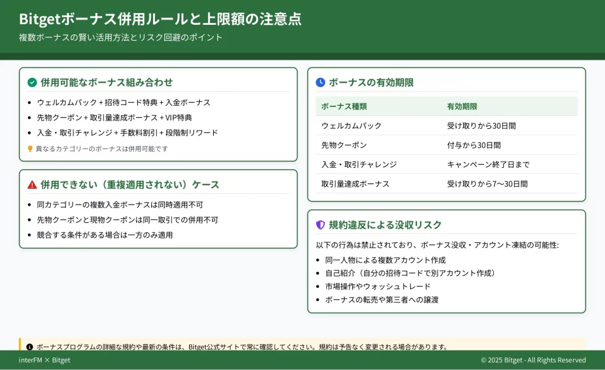Click the purple shield icon beside 規約違反による没収リスク
605x370 pixels.
pos(320,225)
